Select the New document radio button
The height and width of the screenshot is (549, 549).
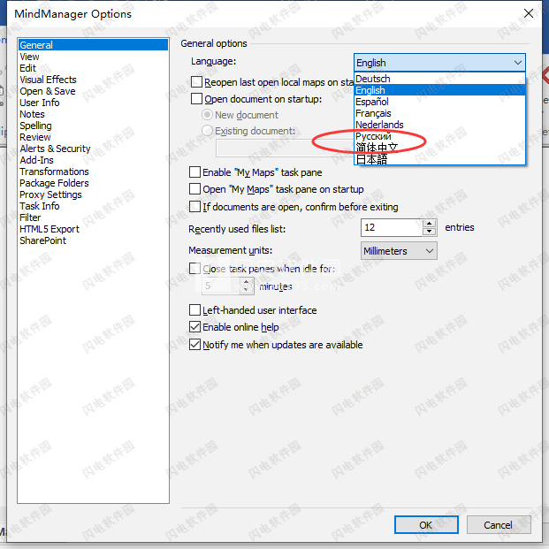tap(207, 115)
